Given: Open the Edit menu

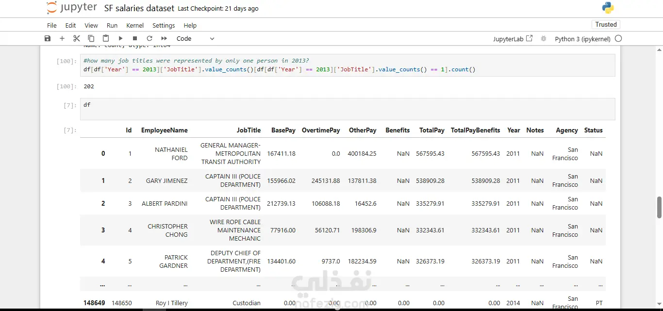Looking at the screenshot, I should coord(70,25).
